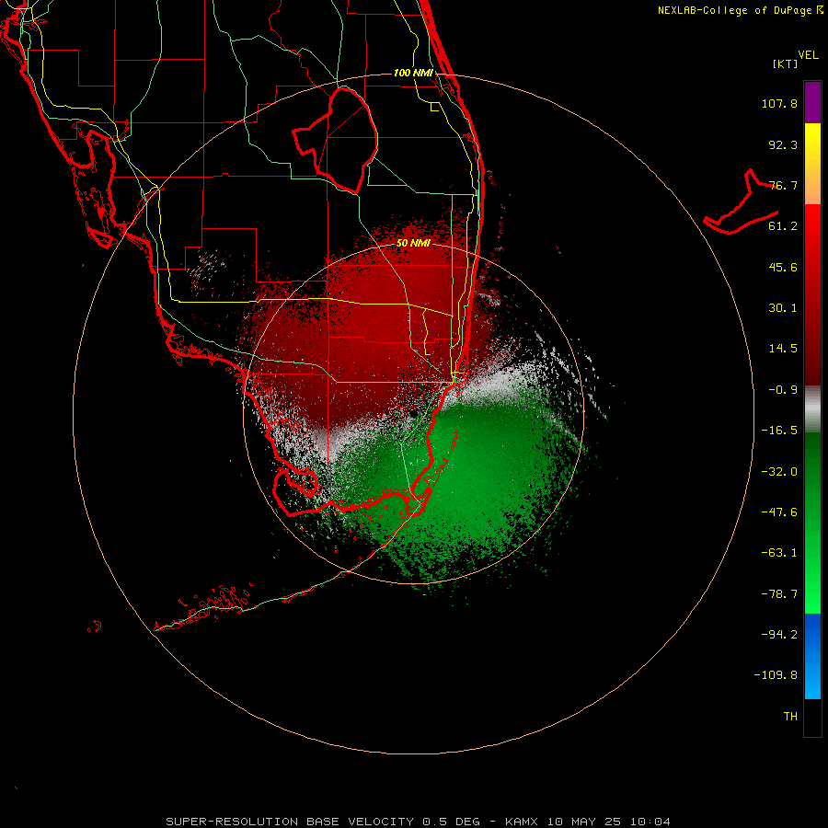The height and width of the screenshot is (828, 828).
Task: Click the -32.0 velocity scale value
Action: click(779, 472)
